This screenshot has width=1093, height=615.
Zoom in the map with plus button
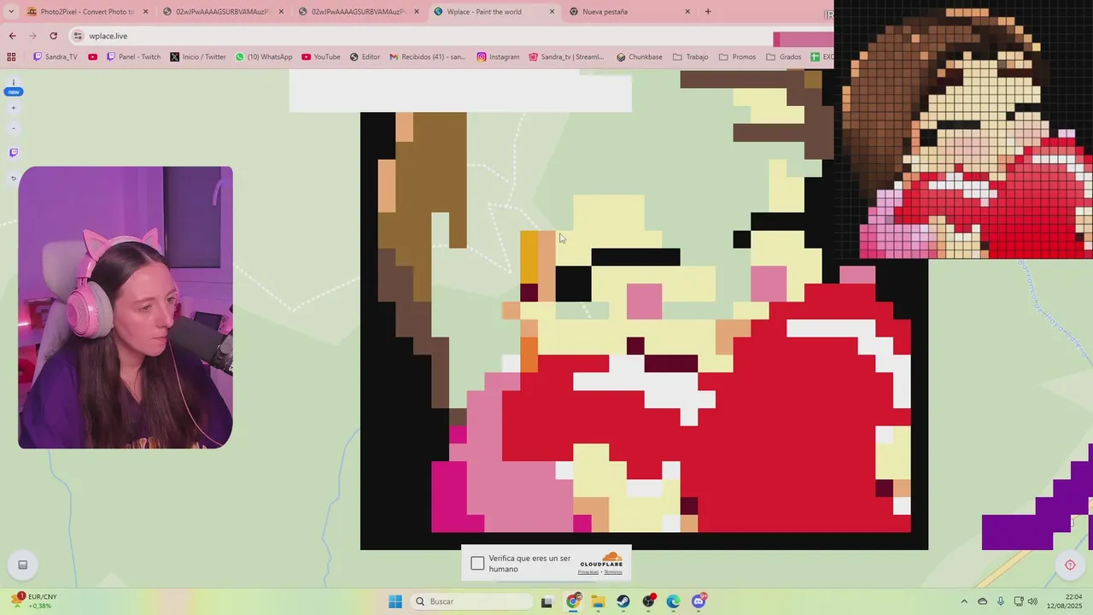pyautogui.click(x=13, y=108)
